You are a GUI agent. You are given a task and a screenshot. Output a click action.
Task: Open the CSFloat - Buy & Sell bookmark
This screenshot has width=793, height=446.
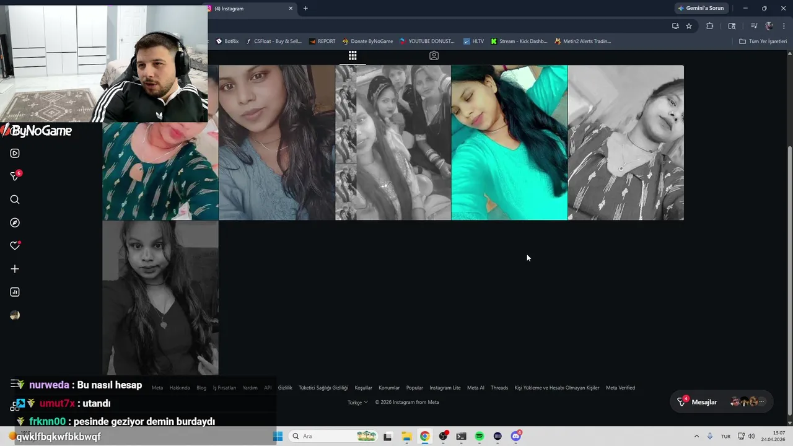[273, 42]
